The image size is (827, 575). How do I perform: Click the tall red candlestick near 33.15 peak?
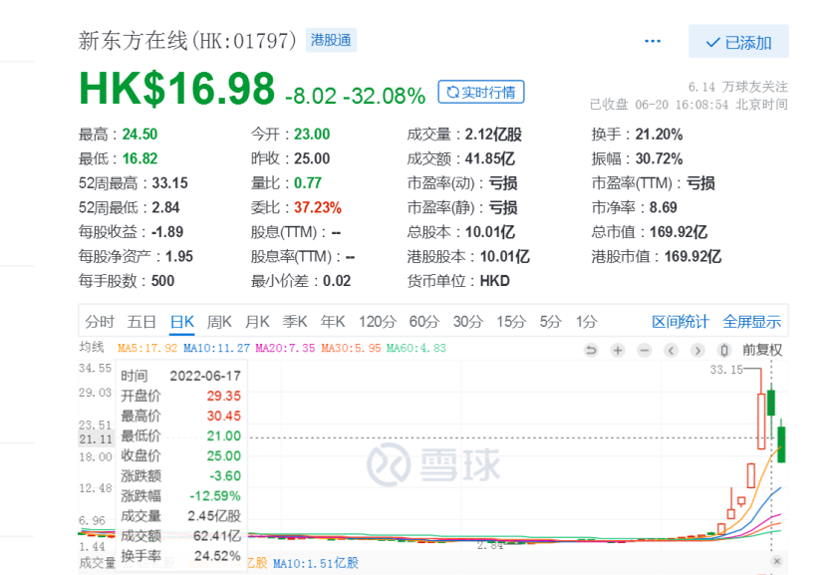[x=761, y=421]
